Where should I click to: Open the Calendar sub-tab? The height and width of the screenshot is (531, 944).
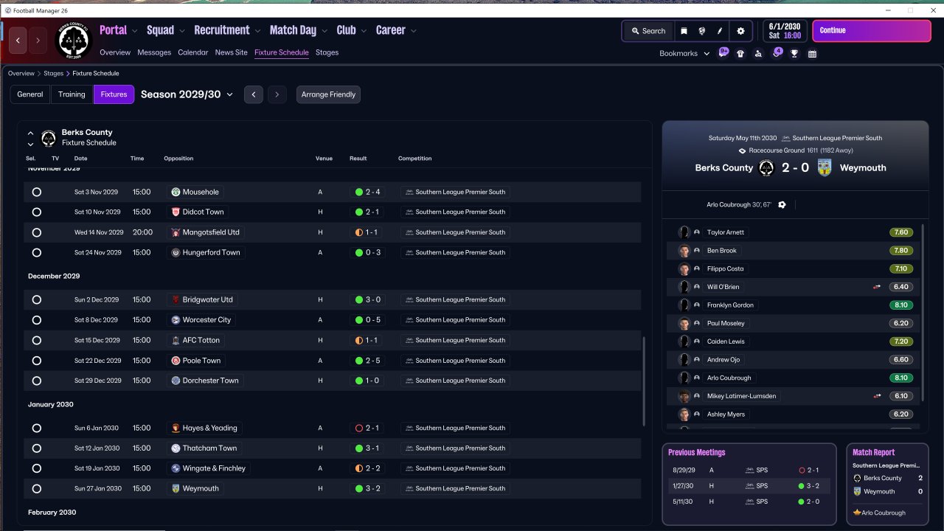point(192,52)
